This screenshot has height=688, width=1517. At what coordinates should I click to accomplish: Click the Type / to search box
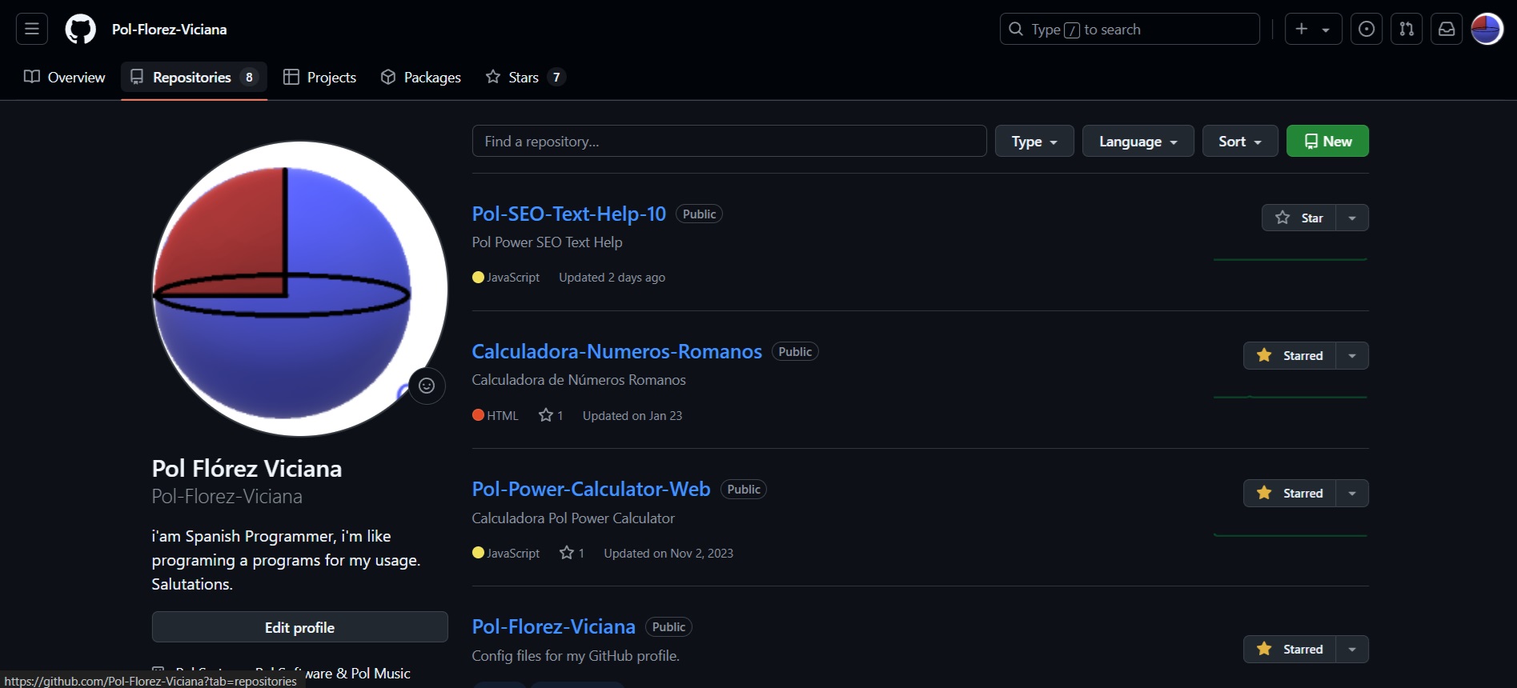tap(1130, 29)
